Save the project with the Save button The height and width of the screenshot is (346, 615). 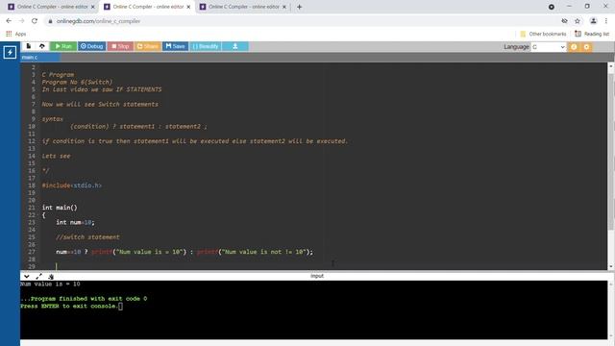(x=175, y=46)
